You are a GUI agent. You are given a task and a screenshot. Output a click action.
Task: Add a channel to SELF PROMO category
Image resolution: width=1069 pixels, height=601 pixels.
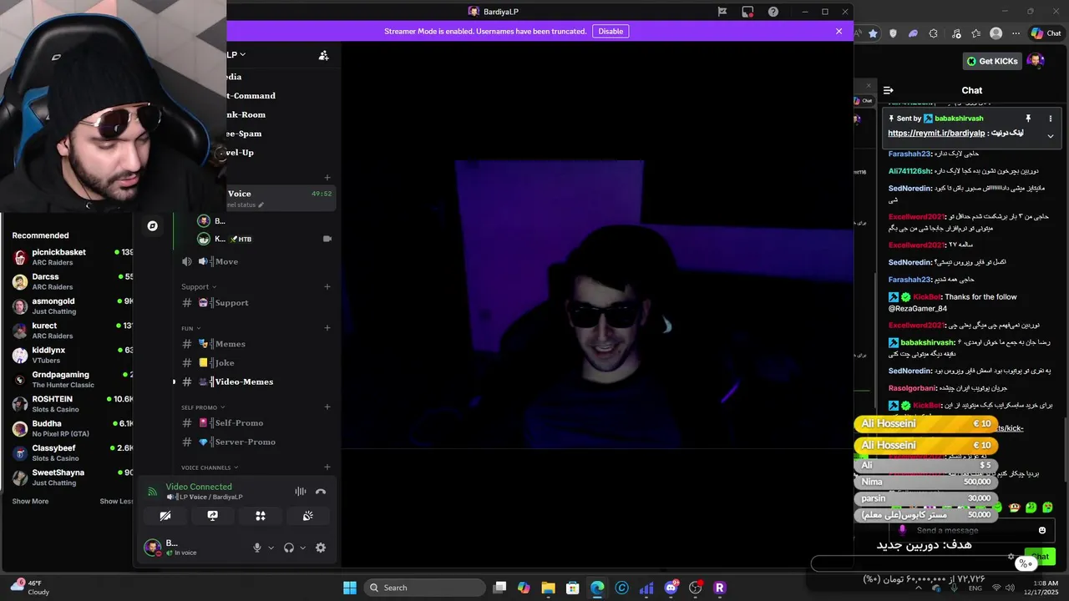(x=327, y=407)
